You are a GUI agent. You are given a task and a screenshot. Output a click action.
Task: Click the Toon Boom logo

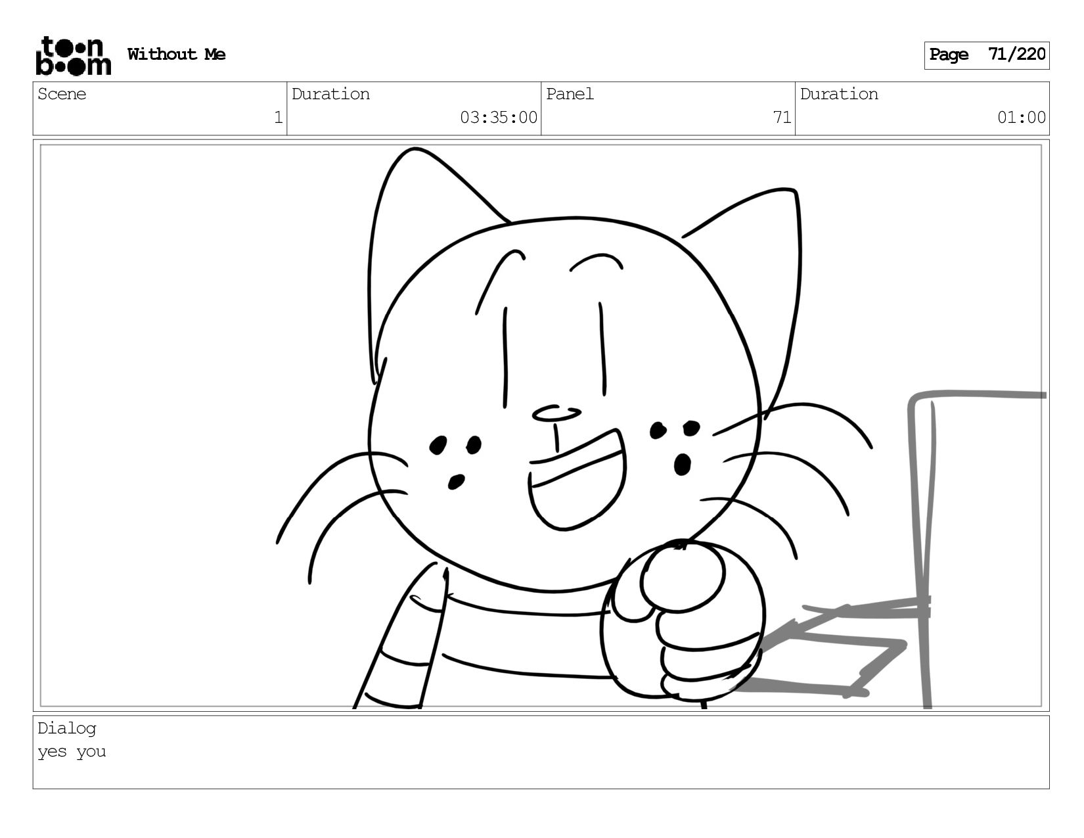pyautogui.click(x=73, y=56)
